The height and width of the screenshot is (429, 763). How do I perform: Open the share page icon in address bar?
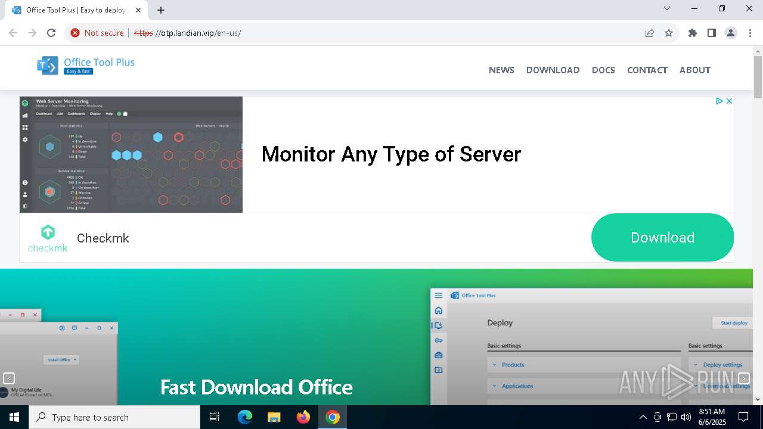coord(650,33)
